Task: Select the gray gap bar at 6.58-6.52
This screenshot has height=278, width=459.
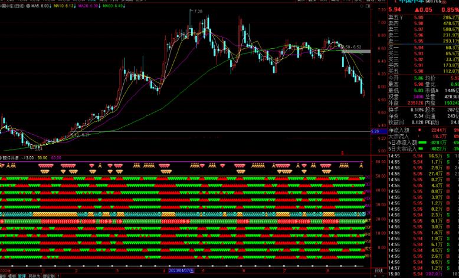Action: [356, 51]
